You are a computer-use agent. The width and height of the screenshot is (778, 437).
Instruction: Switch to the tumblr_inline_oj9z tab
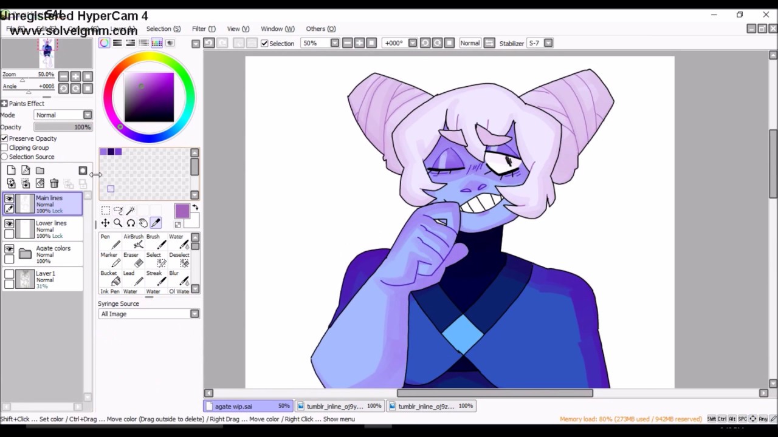tap(431, 406)
